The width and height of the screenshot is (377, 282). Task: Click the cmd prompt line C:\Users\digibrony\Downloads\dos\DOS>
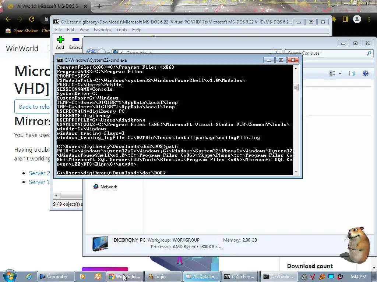111,173
